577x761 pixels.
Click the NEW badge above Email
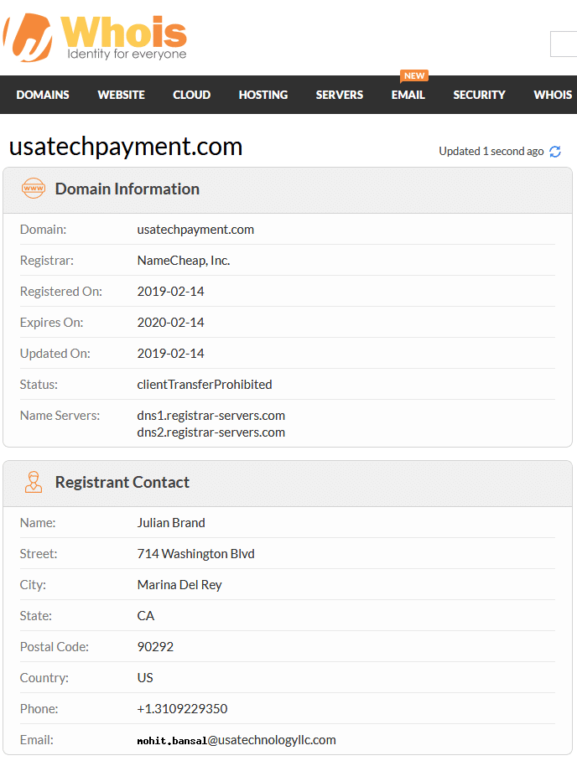(414, 75)
